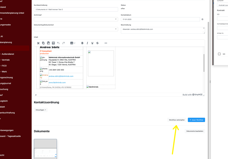228x159 pixels.
Task: Apply underline formatting in editor
Action: point(92,43)
